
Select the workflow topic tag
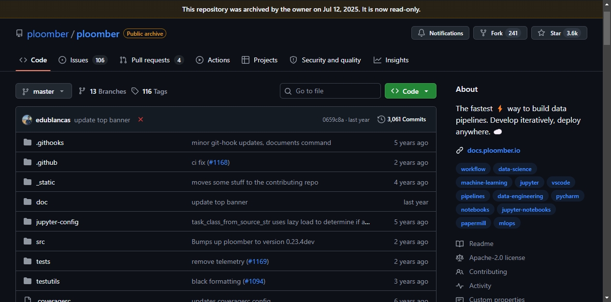pos(473,169)
